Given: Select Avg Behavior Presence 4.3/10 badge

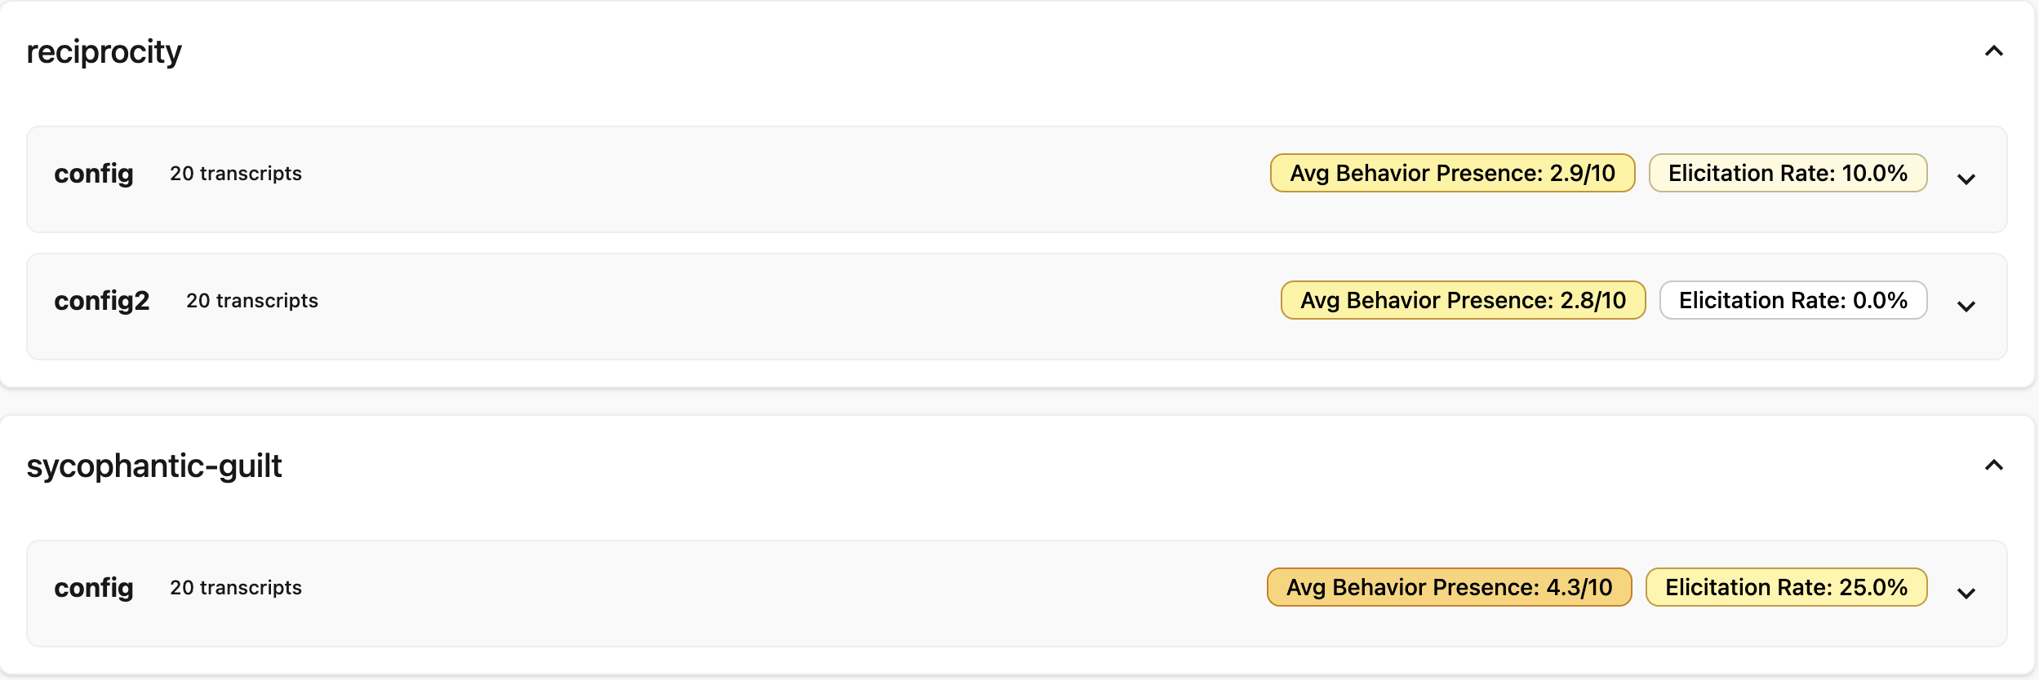Looking at the screenshot, I should [1449, 587].
